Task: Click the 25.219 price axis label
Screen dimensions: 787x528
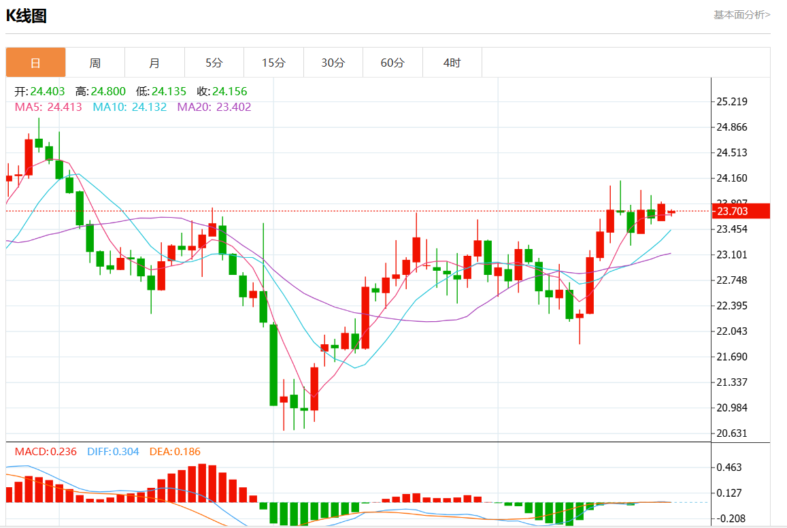Action: [732, 102]
